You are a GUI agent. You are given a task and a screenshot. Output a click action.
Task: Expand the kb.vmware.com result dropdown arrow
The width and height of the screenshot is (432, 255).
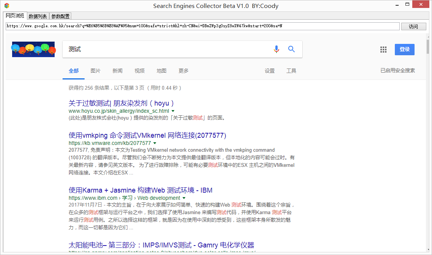[x=155, y=143]
